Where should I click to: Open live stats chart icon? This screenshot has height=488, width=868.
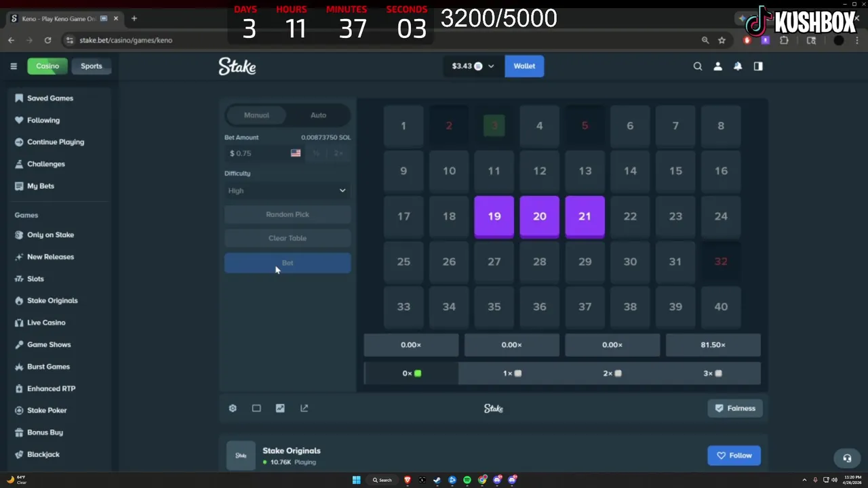click(x=280, y=408)
